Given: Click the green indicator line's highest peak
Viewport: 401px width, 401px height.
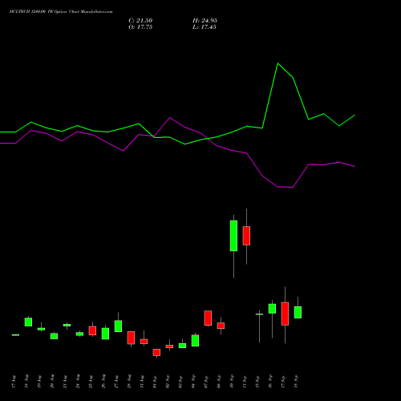Looking at the screenshot, I should click(x=277, y=63).
